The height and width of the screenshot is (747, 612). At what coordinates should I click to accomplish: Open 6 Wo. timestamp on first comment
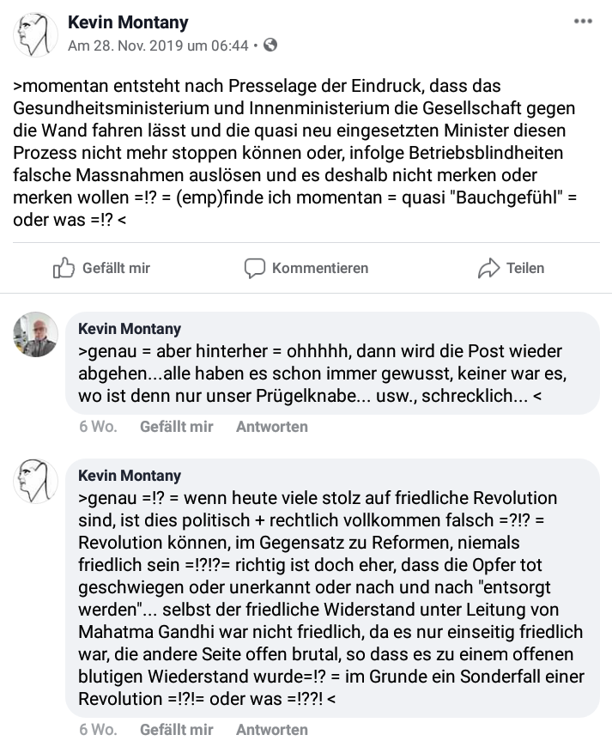pos(98,427)
